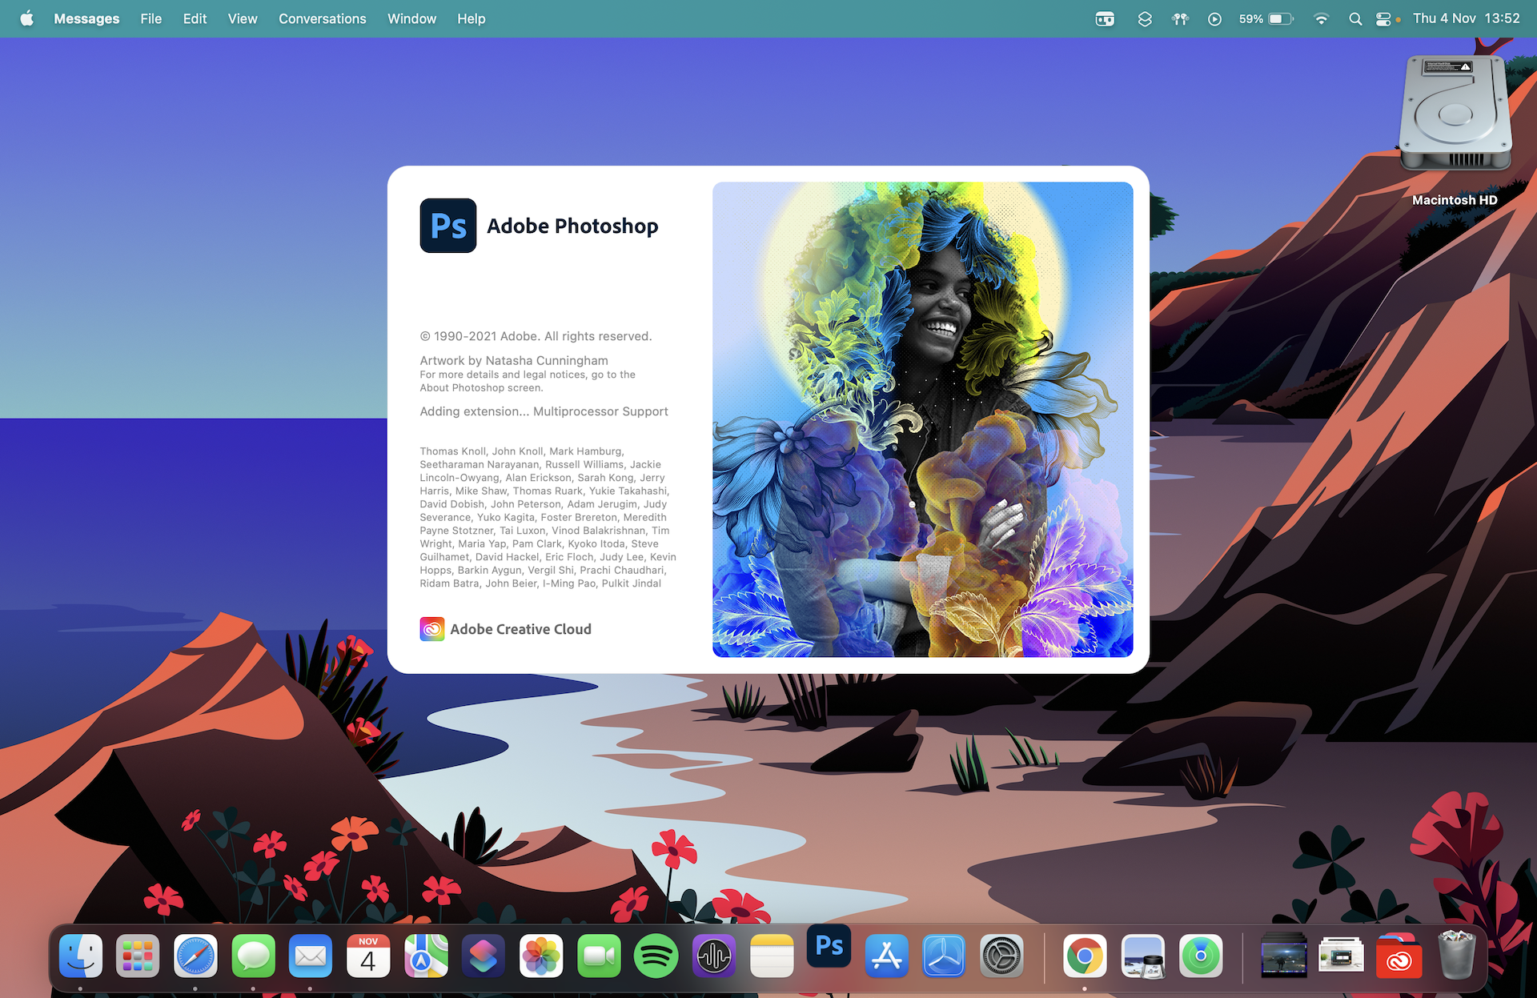Open Finder from the Dock
Screen dimensions: 1537x998
[81, 956]
